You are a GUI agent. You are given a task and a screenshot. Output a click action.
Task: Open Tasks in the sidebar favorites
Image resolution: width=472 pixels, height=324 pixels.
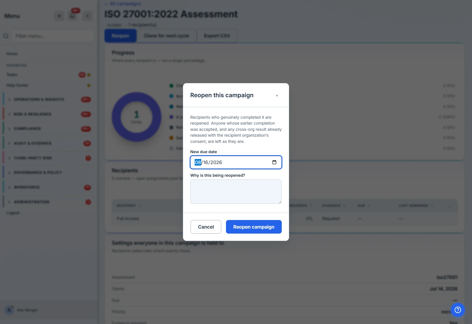tap(12, 75)
